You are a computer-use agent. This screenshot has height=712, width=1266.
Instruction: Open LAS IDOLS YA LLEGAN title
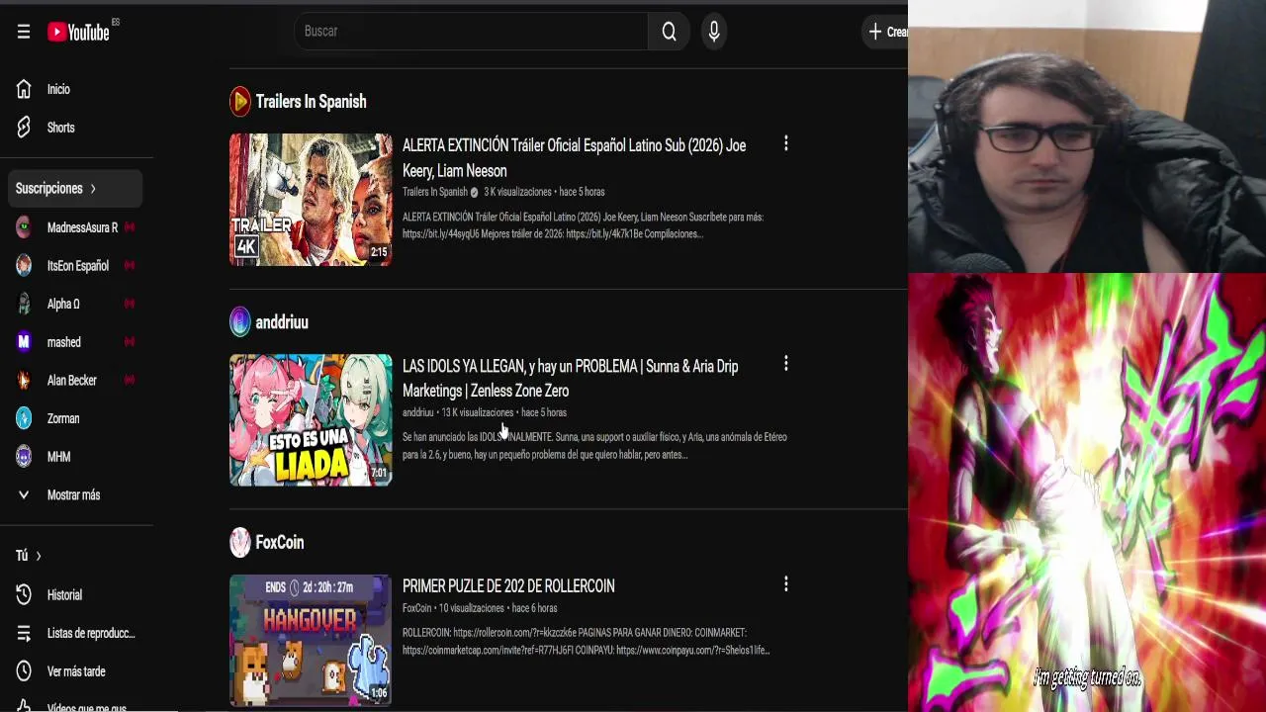coord(571,379)
